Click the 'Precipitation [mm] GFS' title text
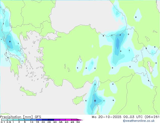Screen dimensions: 160x123 pos(20,117)
